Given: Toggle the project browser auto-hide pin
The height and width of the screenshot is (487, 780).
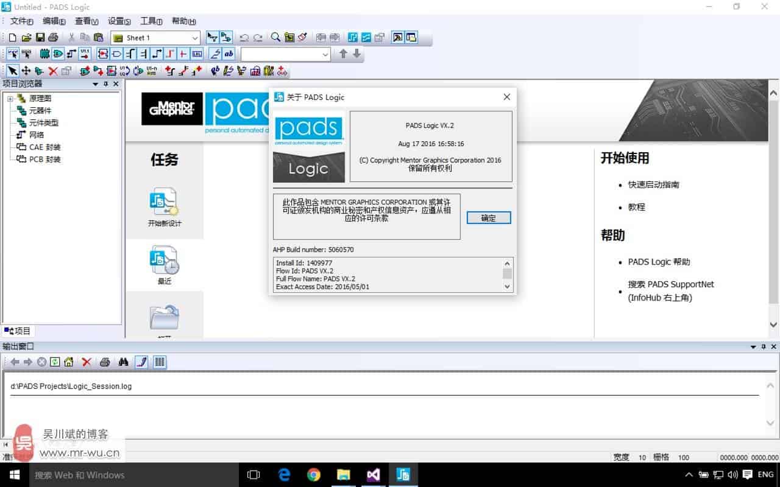Looking at the screenshot, I should (x=105, y=84).
